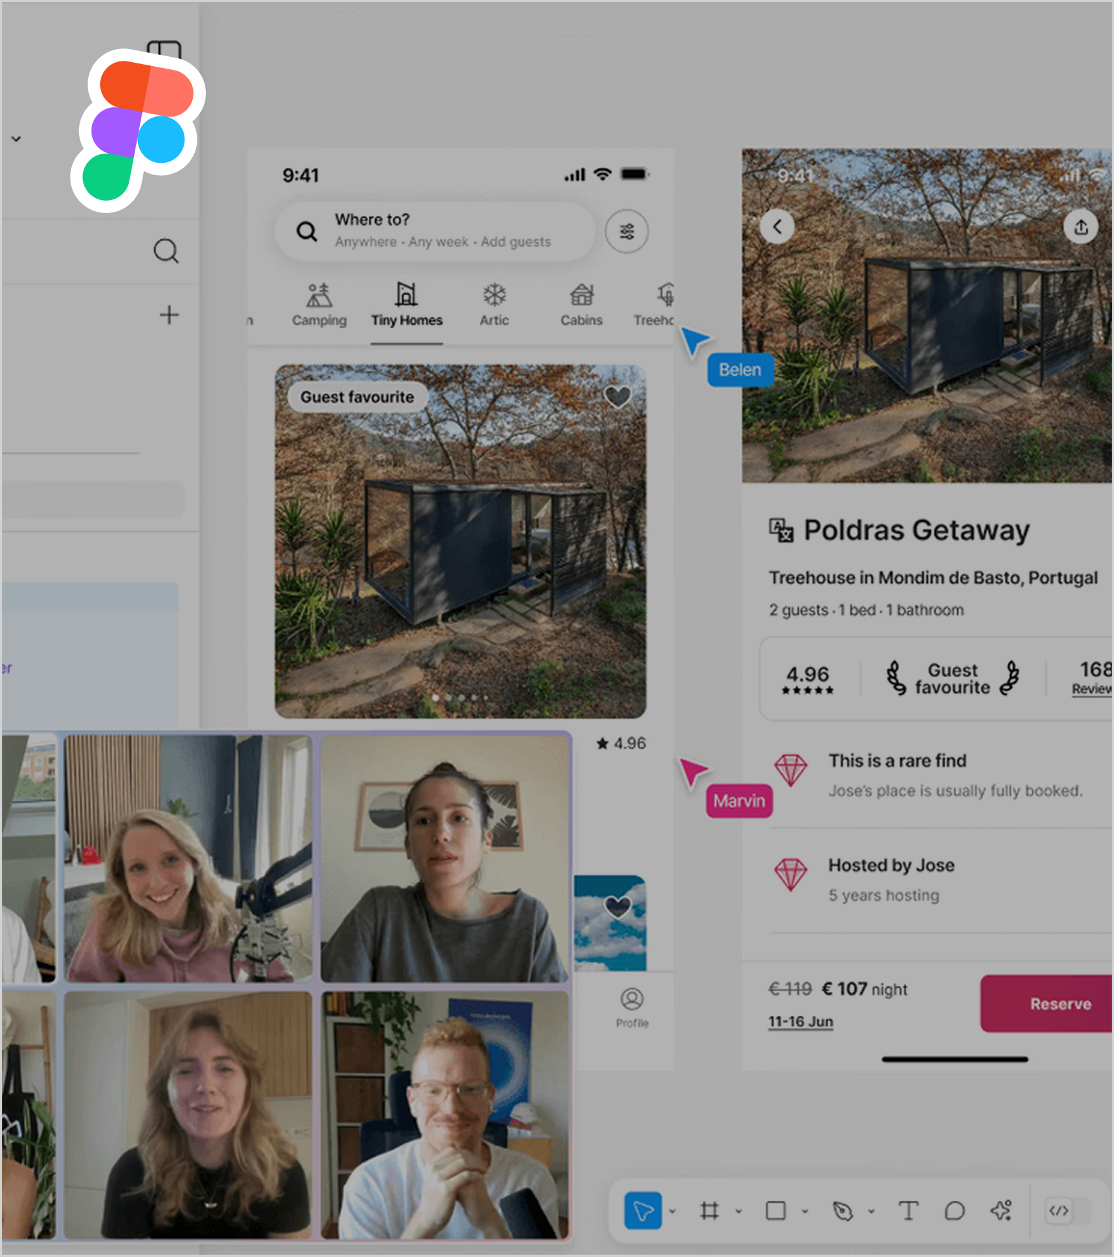1114x1257 pixels.
Task: Open Rectangle tool options dropdown arrow
Action: (x=805, y=1211)
